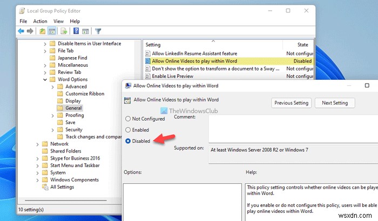
Task: Click the Network folder icon
Action: (45, 144)
